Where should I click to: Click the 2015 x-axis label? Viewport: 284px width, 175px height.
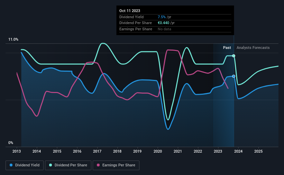57,151
